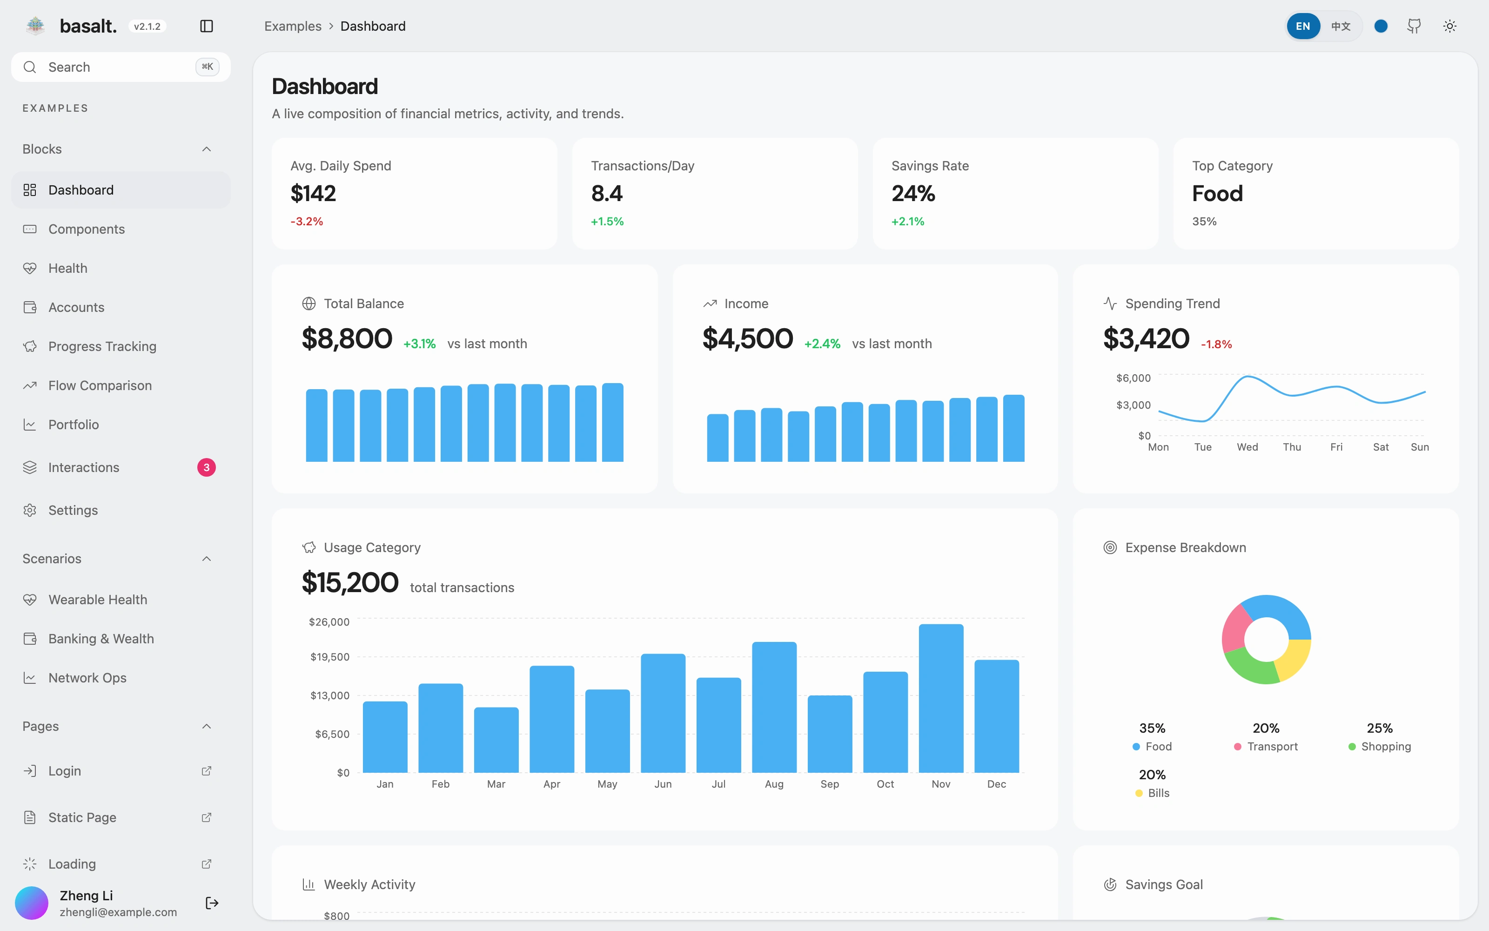
Task: Toggle the sidebar collapse icon
Action: [206, 26]
